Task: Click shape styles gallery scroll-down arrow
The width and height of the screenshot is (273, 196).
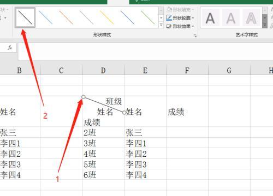Action: click(x=161, y=18)
